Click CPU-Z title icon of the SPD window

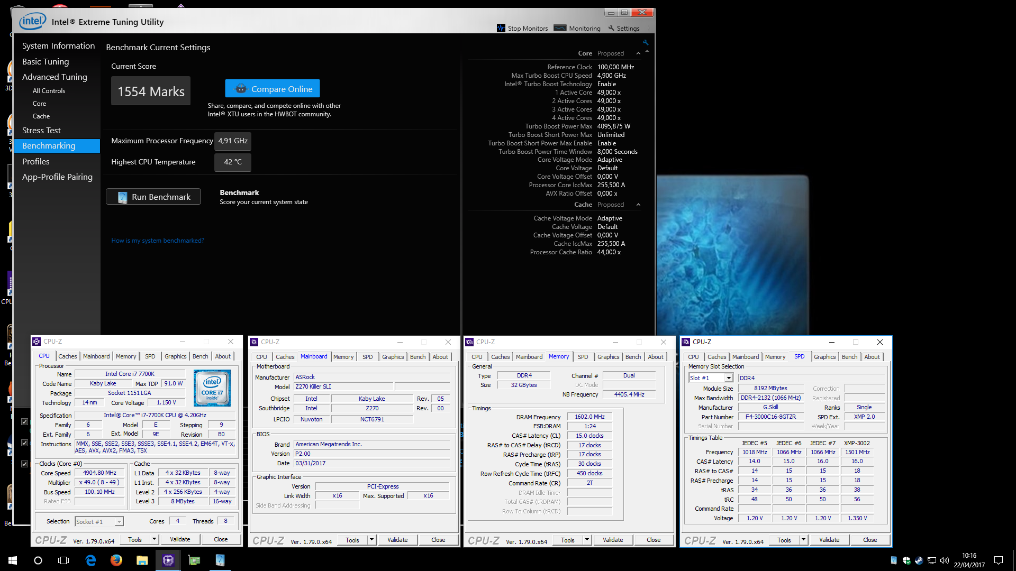pyautogui.click(x=686, y=342)
